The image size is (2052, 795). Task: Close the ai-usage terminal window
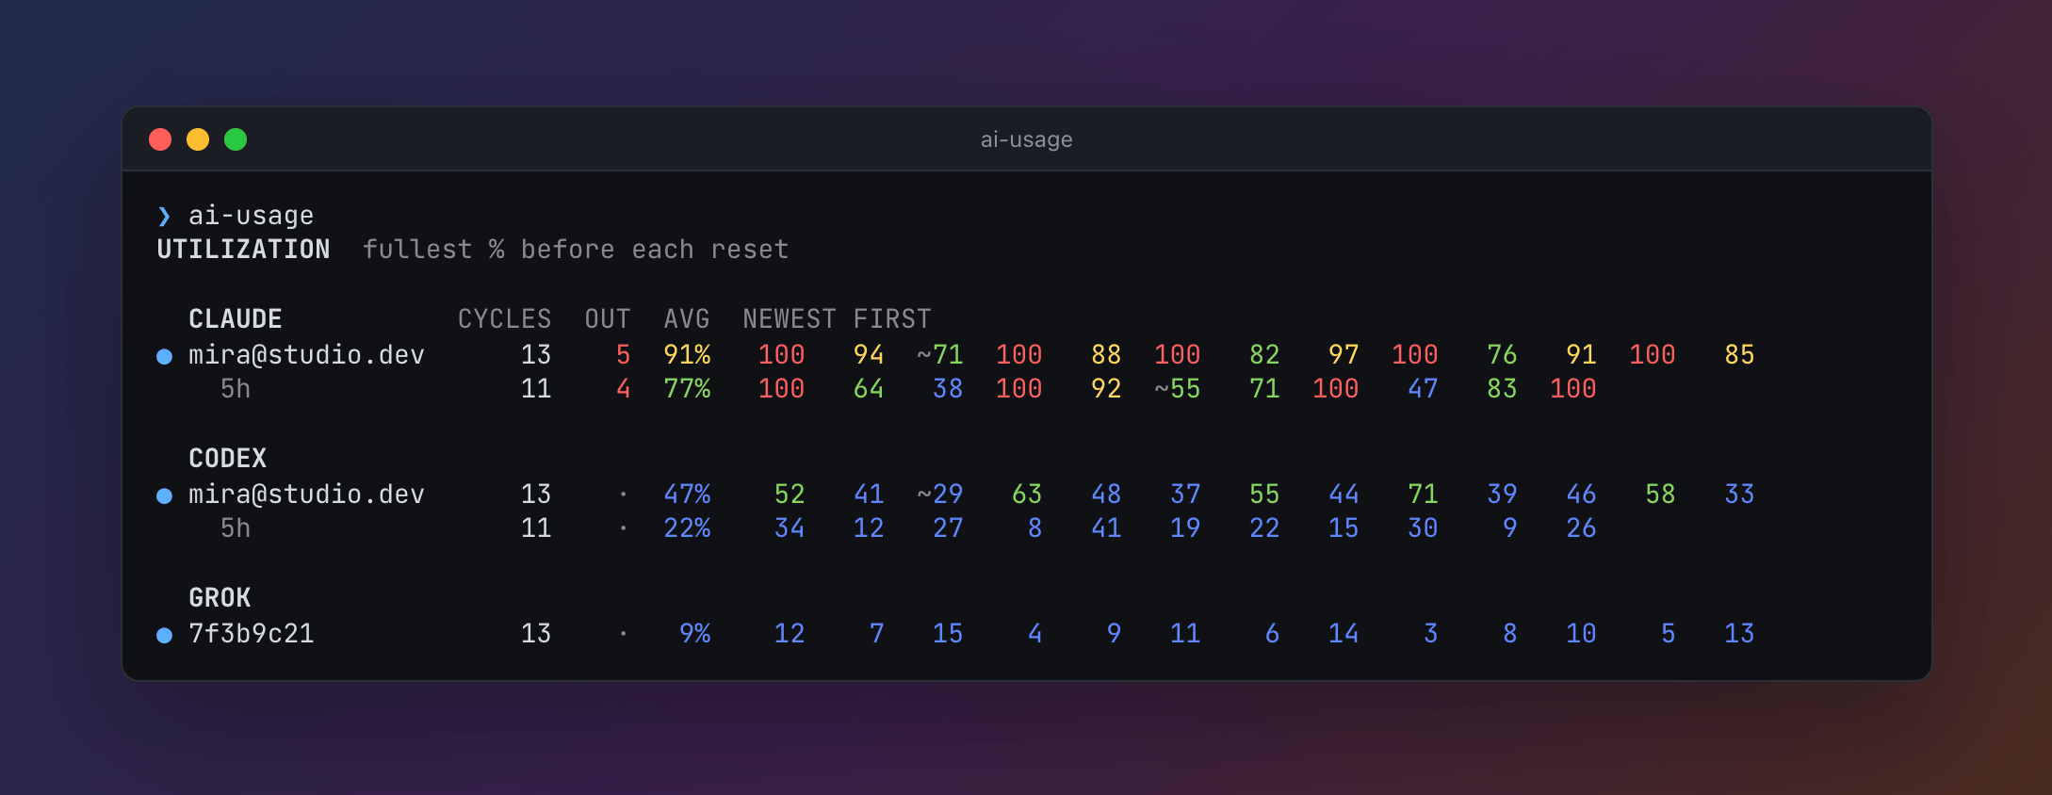160,139
